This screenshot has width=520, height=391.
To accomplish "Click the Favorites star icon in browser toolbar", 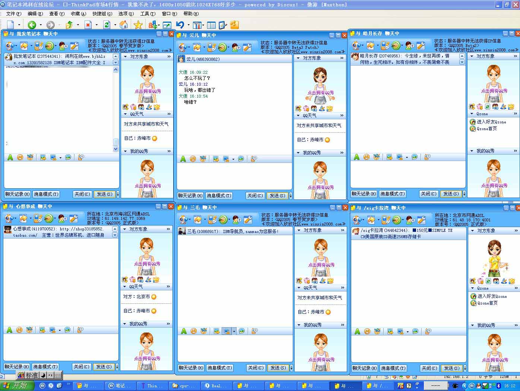I will point(138,25).
